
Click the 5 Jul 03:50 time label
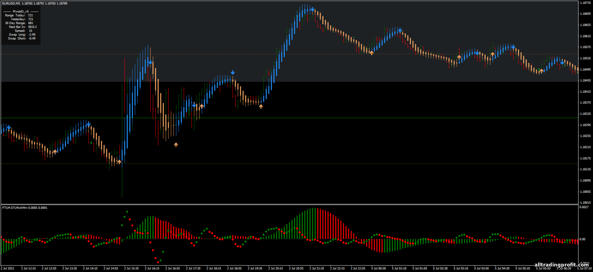point(481,268)
